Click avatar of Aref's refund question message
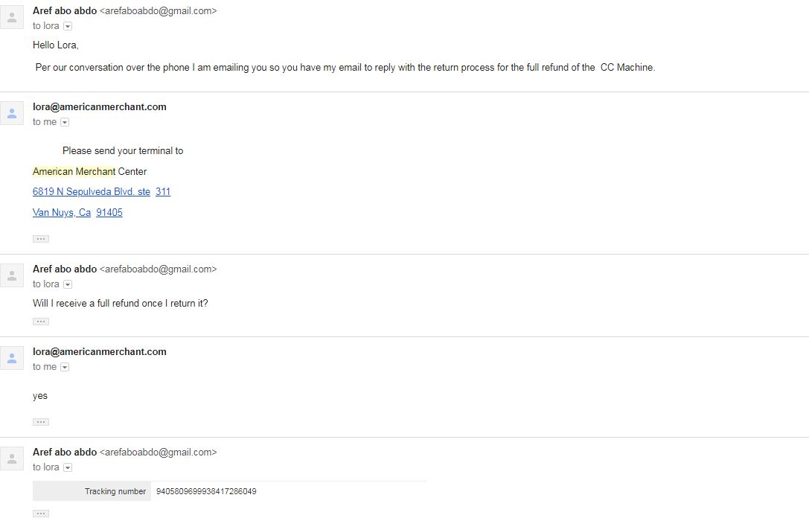This screenshot has width=809, height=521. [x=11, y=275]
